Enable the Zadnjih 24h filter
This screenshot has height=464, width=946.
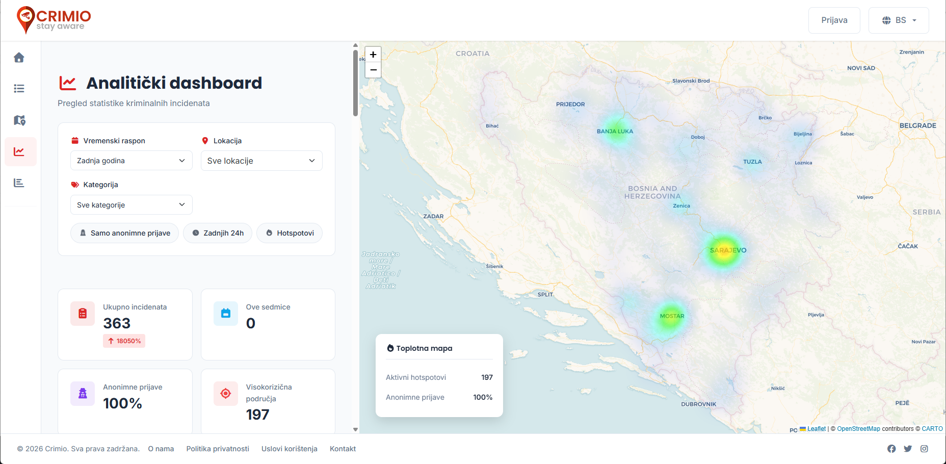coord(218,233)
